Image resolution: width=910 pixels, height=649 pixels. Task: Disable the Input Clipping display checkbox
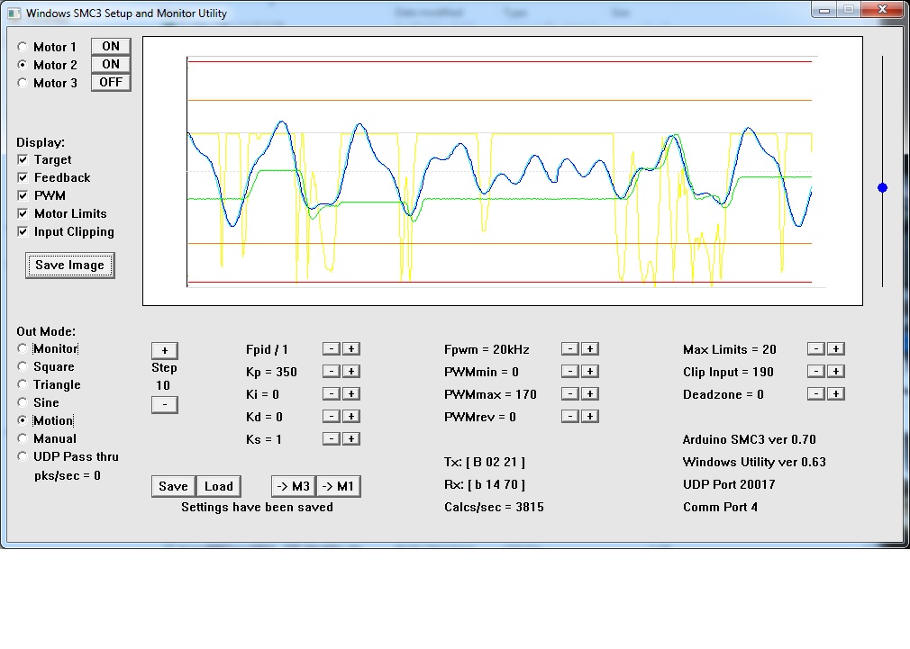pos(23,231)
